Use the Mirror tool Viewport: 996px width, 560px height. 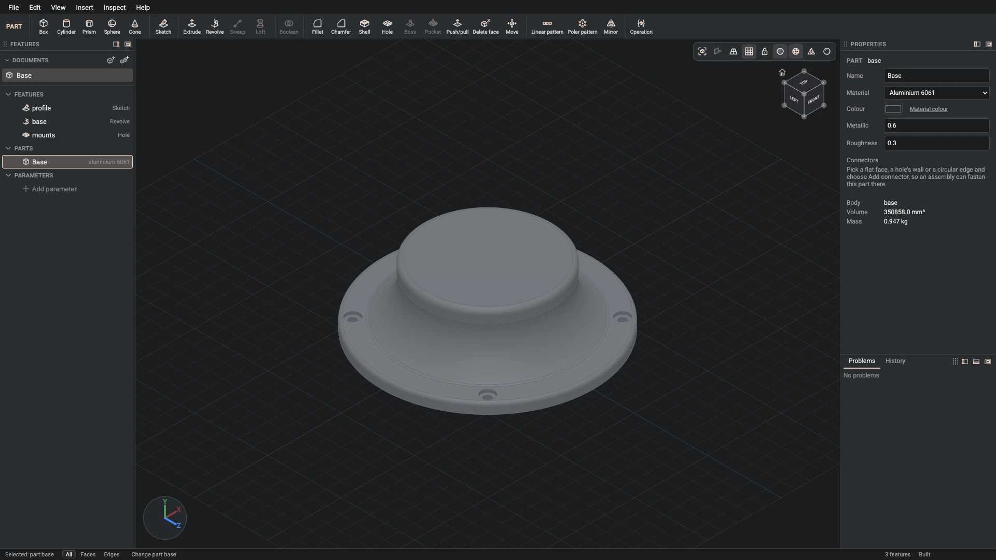(x=611, y=26)
